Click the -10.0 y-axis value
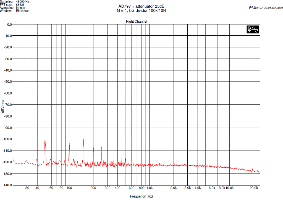Viewport: 283px width, 200px height. pyautogui.click(x=8, y=36)
